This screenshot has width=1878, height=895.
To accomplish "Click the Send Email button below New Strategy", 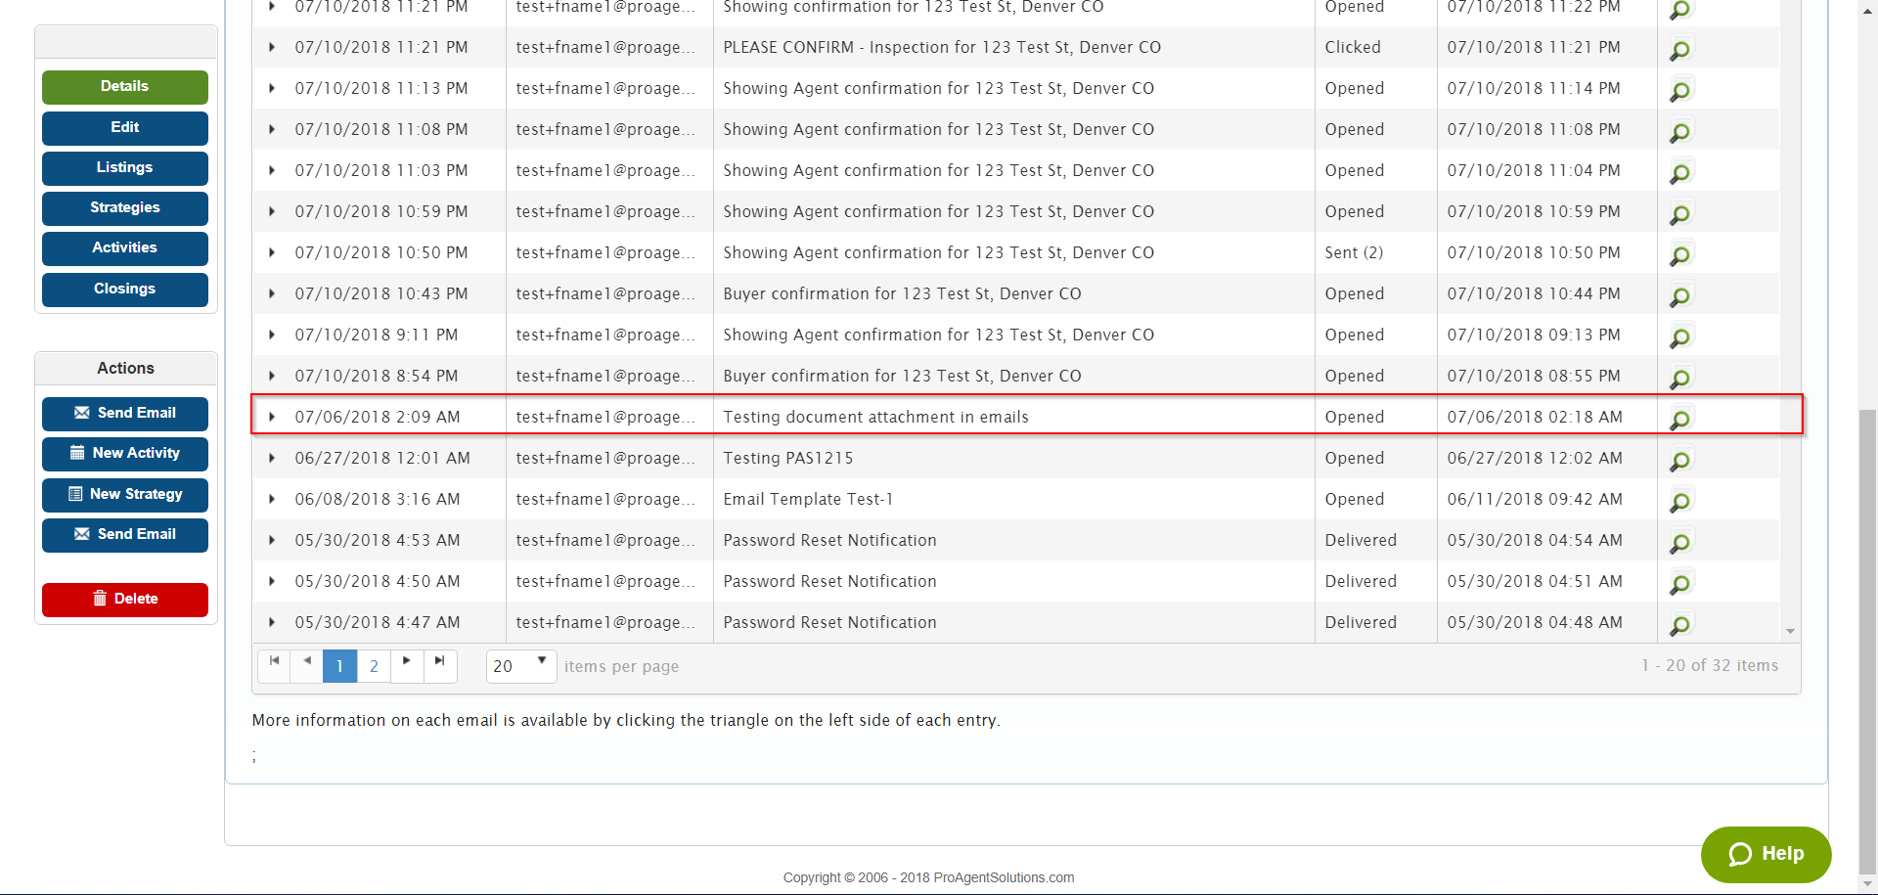I will 125,535.
